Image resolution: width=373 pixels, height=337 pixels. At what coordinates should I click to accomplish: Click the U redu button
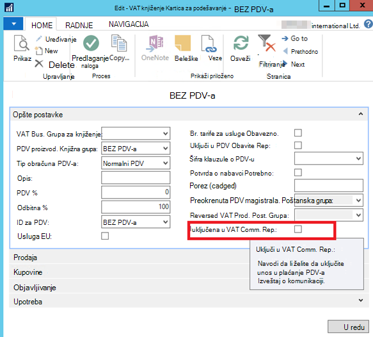pyautogui.click(x=348, y=327)
